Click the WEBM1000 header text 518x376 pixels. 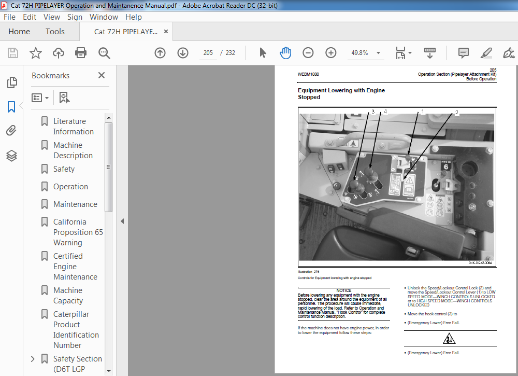308,74
